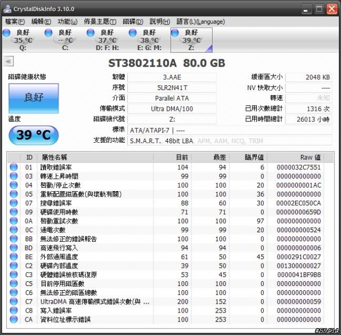Viewport: 341px width, 335px height.
Task: Click the 屬性名稱 column header
Action: pyautogui.click(x=95, y=158)
